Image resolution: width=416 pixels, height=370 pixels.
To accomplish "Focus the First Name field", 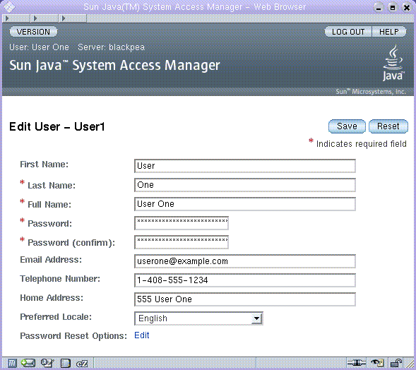I will pyautogui.click(x=245, y=166).
